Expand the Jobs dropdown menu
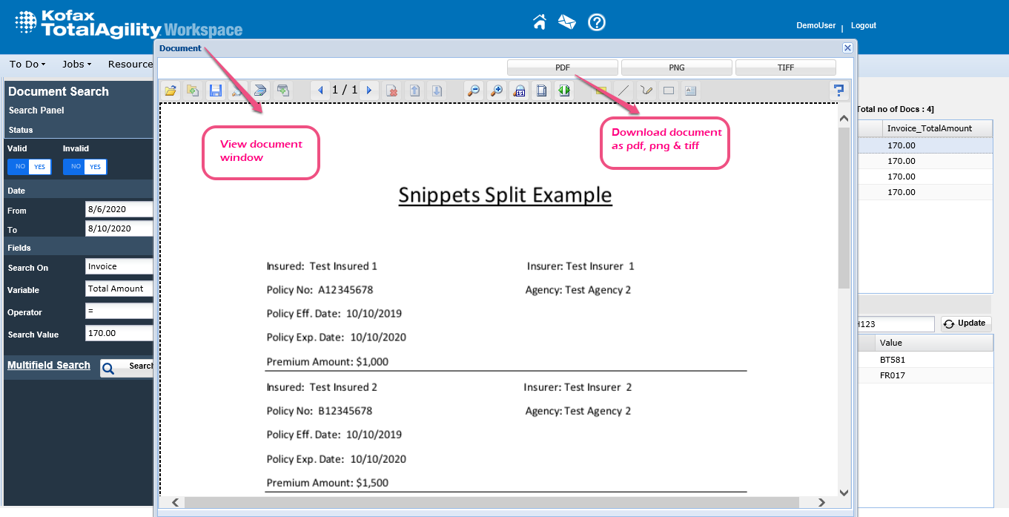Screen dimensions: 1009x517 coord(76,65)
